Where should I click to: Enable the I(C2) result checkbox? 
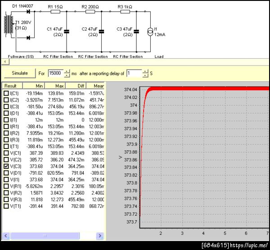pos(6,100)
